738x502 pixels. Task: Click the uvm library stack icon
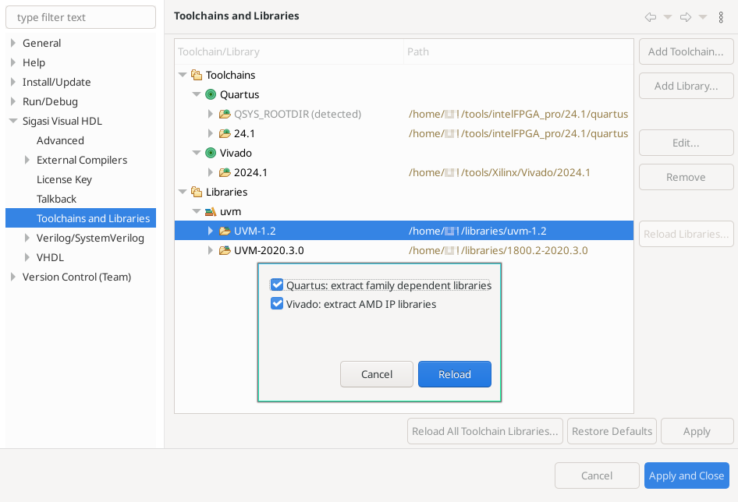click(211, 212)
